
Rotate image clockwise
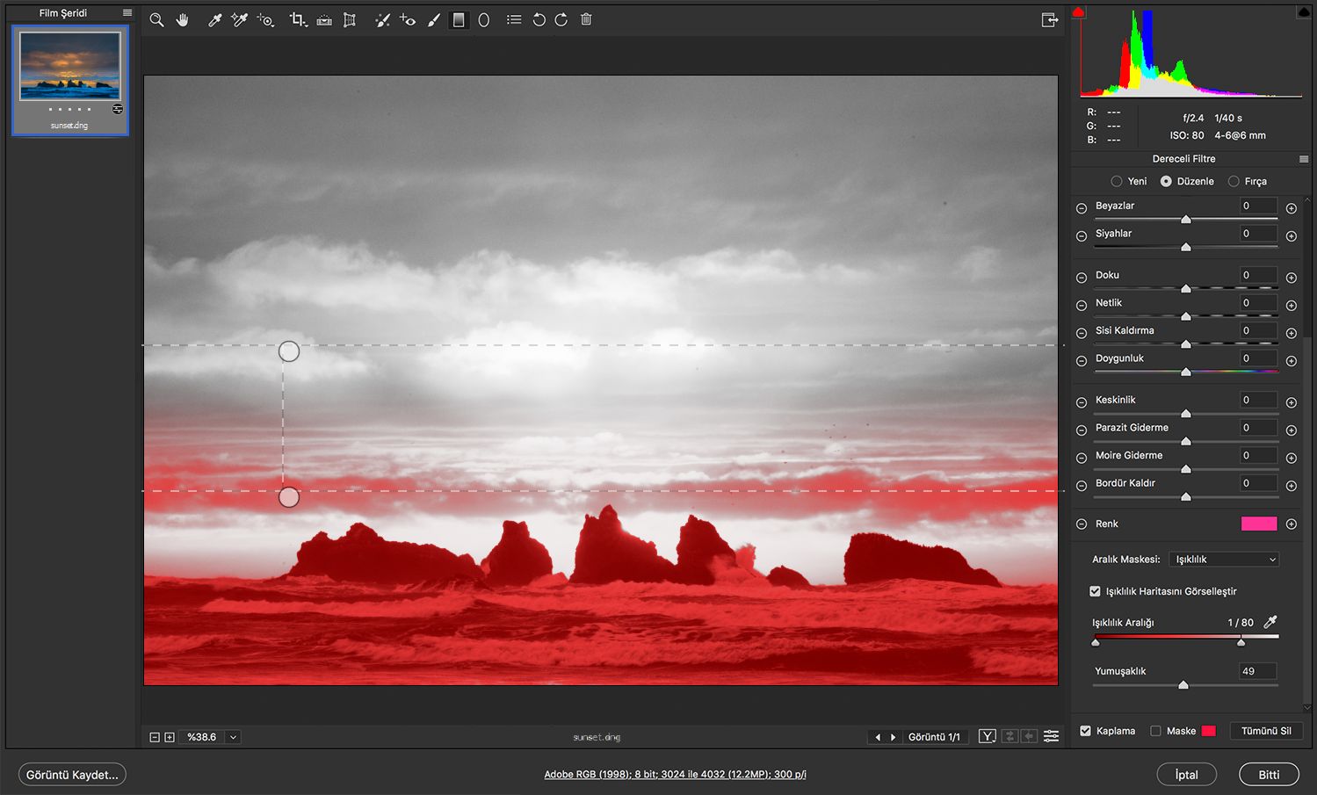pyautogui.click(x=561, y=19)
